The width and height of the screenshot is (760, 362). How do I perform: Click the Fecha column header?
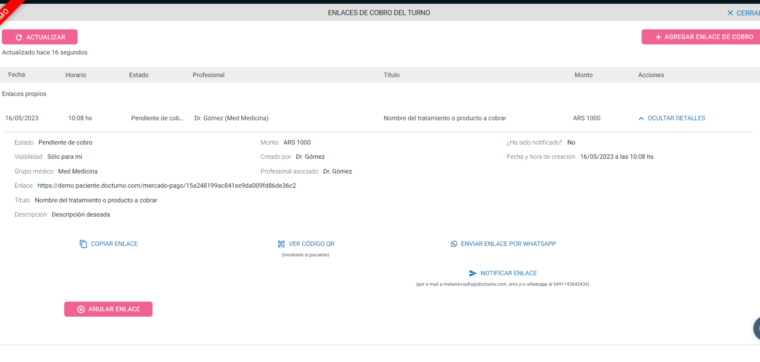17,75
